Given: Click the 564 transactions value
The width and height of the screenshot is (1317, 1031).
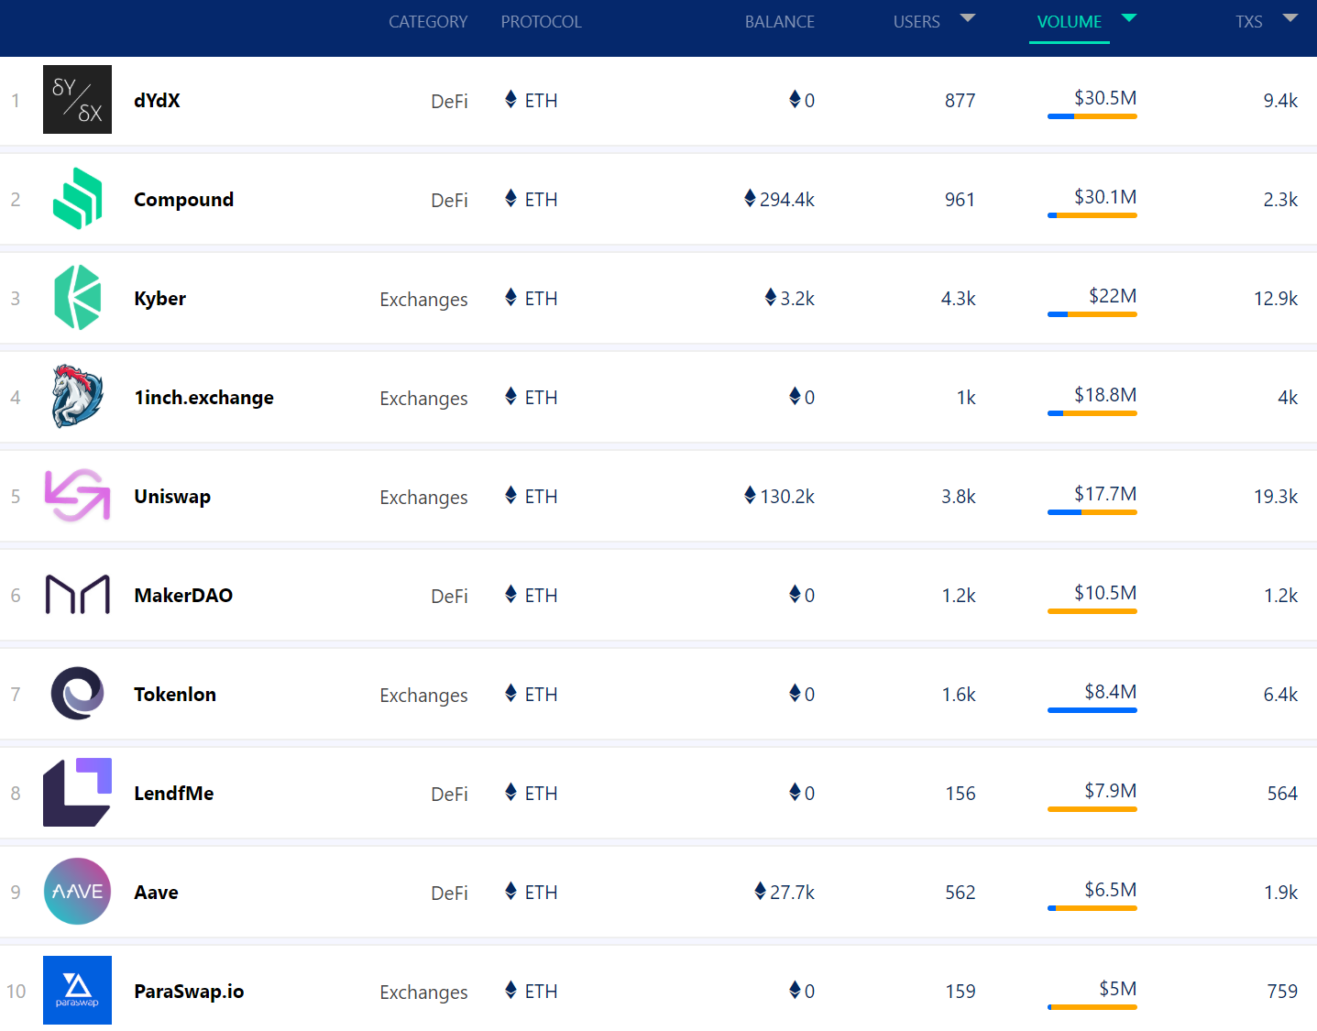Looking at the screenshot, I should (x=1282, y=793).
